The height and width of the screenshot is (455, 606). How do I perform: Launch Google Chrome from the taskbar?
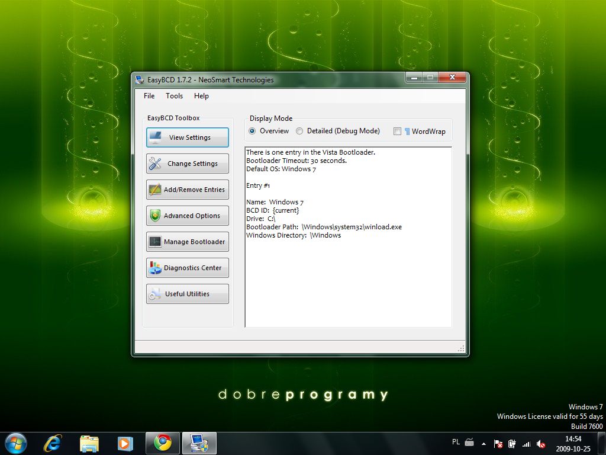click(x=163, y=443)
